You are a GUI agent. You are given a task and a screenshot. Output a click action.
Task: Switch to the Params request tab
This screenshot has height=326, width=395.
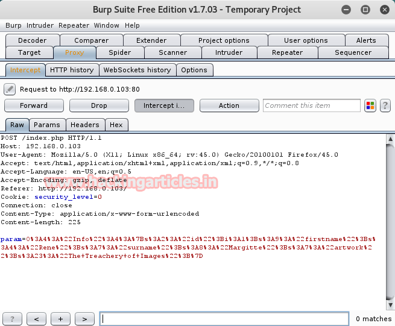(47, 125)
